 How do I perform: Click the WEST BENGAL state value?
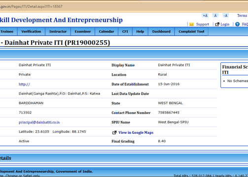(170, 103)
